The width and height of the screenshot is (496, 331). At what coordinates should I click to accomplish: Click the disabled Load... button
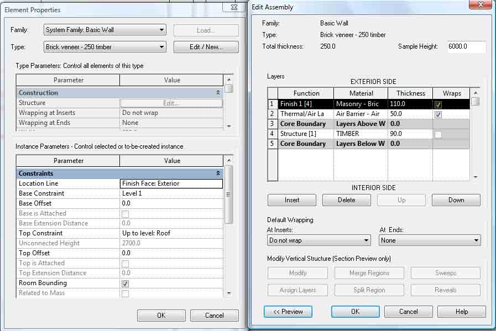click(206, 30)
